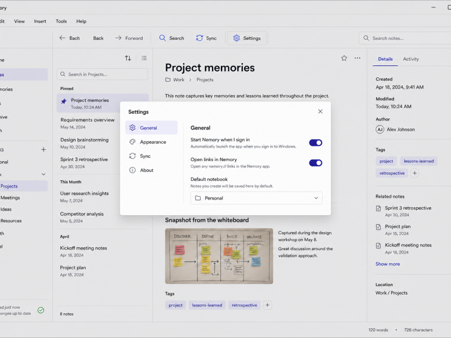Add a tag below the note content
The height and width of the screenshot is (338, 451).
point(267,305)
